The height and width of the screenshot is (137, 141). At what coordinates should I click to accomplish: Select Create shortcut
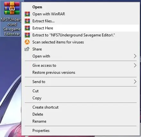80,107
